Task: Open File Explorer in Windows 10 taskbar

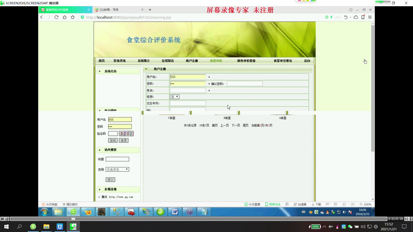Action: [x=46, y=227]
